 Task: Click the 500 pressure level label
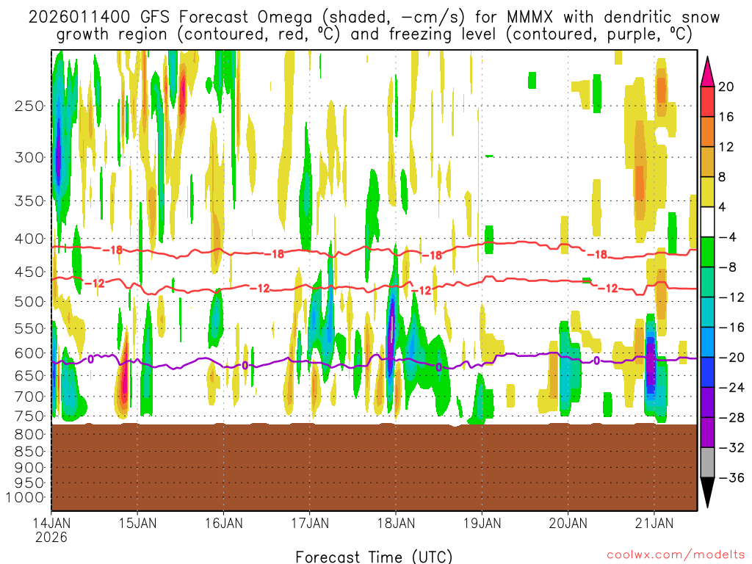click(x=29, y=302)
